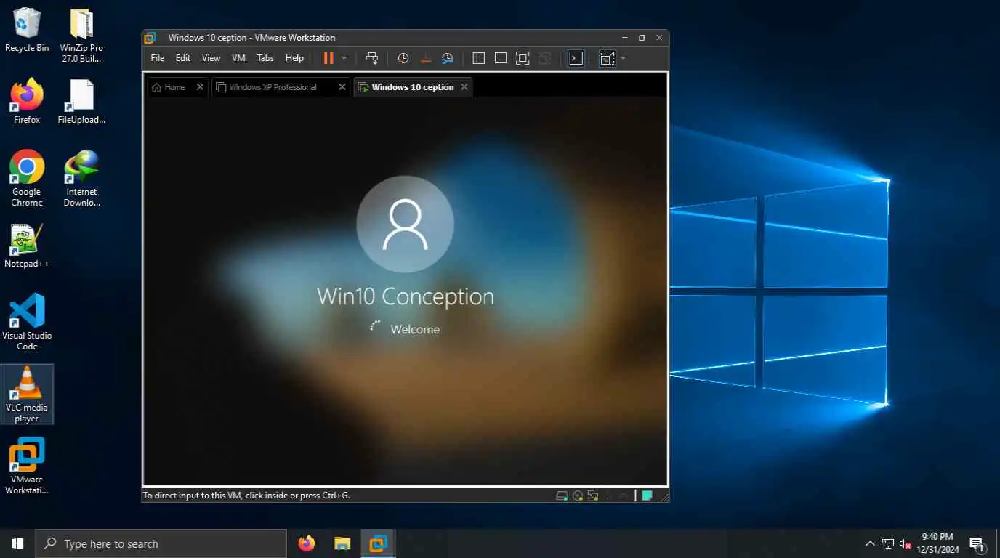The width and height of the screenshot is (1000, 558).
Task: Open the notification center icon
Action: (977, 543)
